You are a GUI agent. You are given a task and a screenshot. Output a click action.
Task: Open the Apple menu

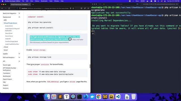[x=3, y=1]
